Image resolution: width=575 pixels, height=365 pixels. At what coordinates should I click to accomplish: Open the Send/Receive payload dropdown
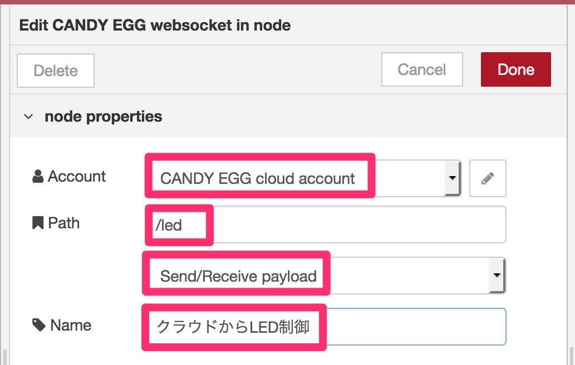pyautogui.click(x=325, y=276)
